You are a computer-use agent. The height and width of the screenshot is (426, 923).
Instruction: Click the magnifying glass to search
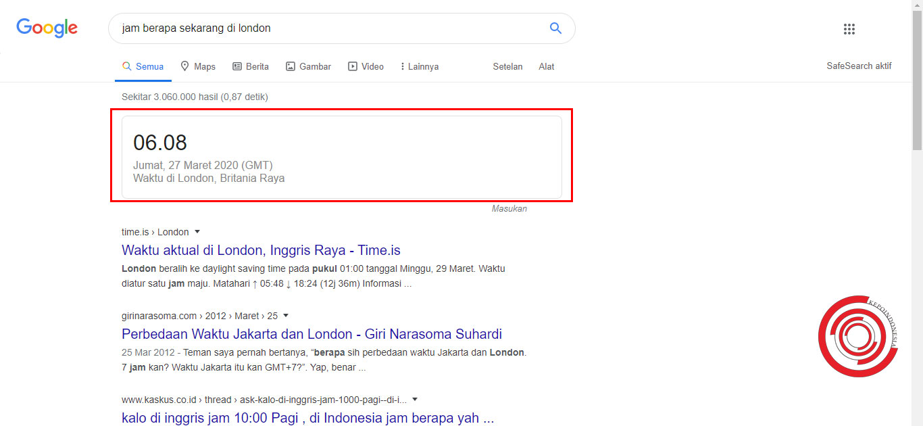click(x=555, y=28)
